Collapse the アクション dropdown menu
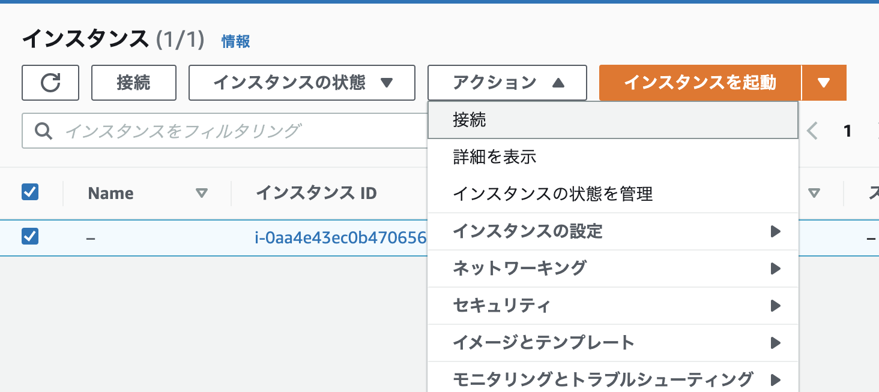Screen dimensions: 879x392 click(507, 83)
